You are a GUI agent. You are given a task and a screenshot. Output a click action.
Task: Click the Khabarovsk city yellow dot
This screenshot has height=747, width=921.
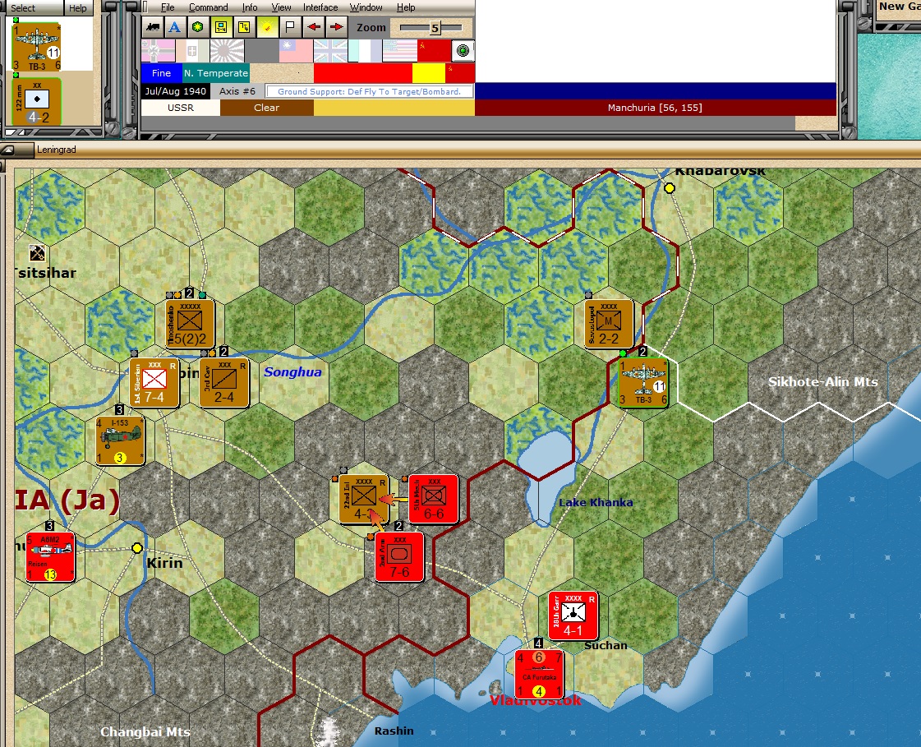click(x=669, y=188)
